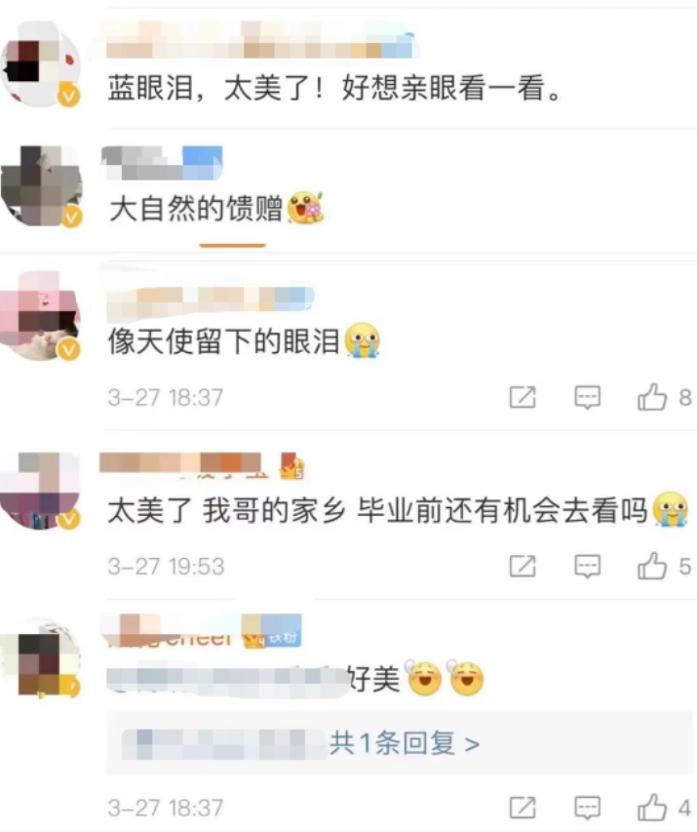Open avatar of 我哥的家乡 commenter

[x=40, y=491]
